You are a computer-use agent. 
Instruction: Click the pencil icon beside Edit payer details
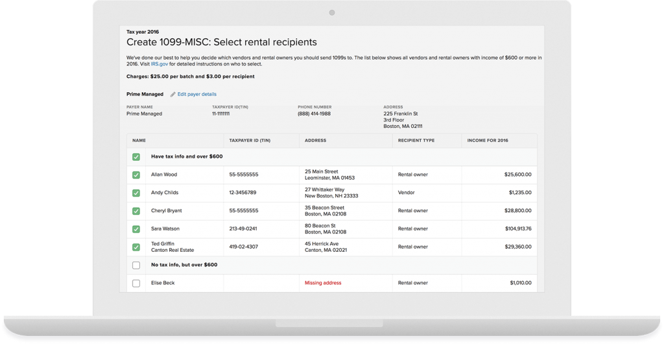point(172,95)
